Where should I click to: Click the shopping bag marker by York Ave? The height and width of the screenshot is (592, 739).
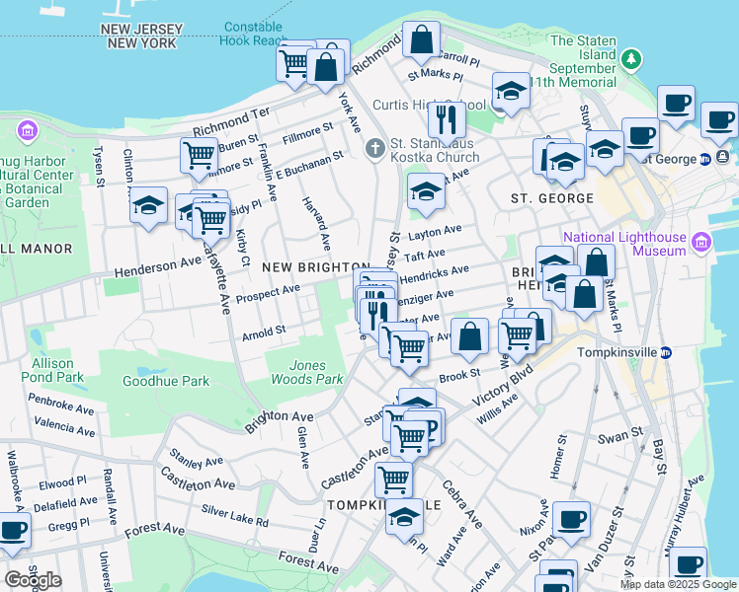point(325,68)
